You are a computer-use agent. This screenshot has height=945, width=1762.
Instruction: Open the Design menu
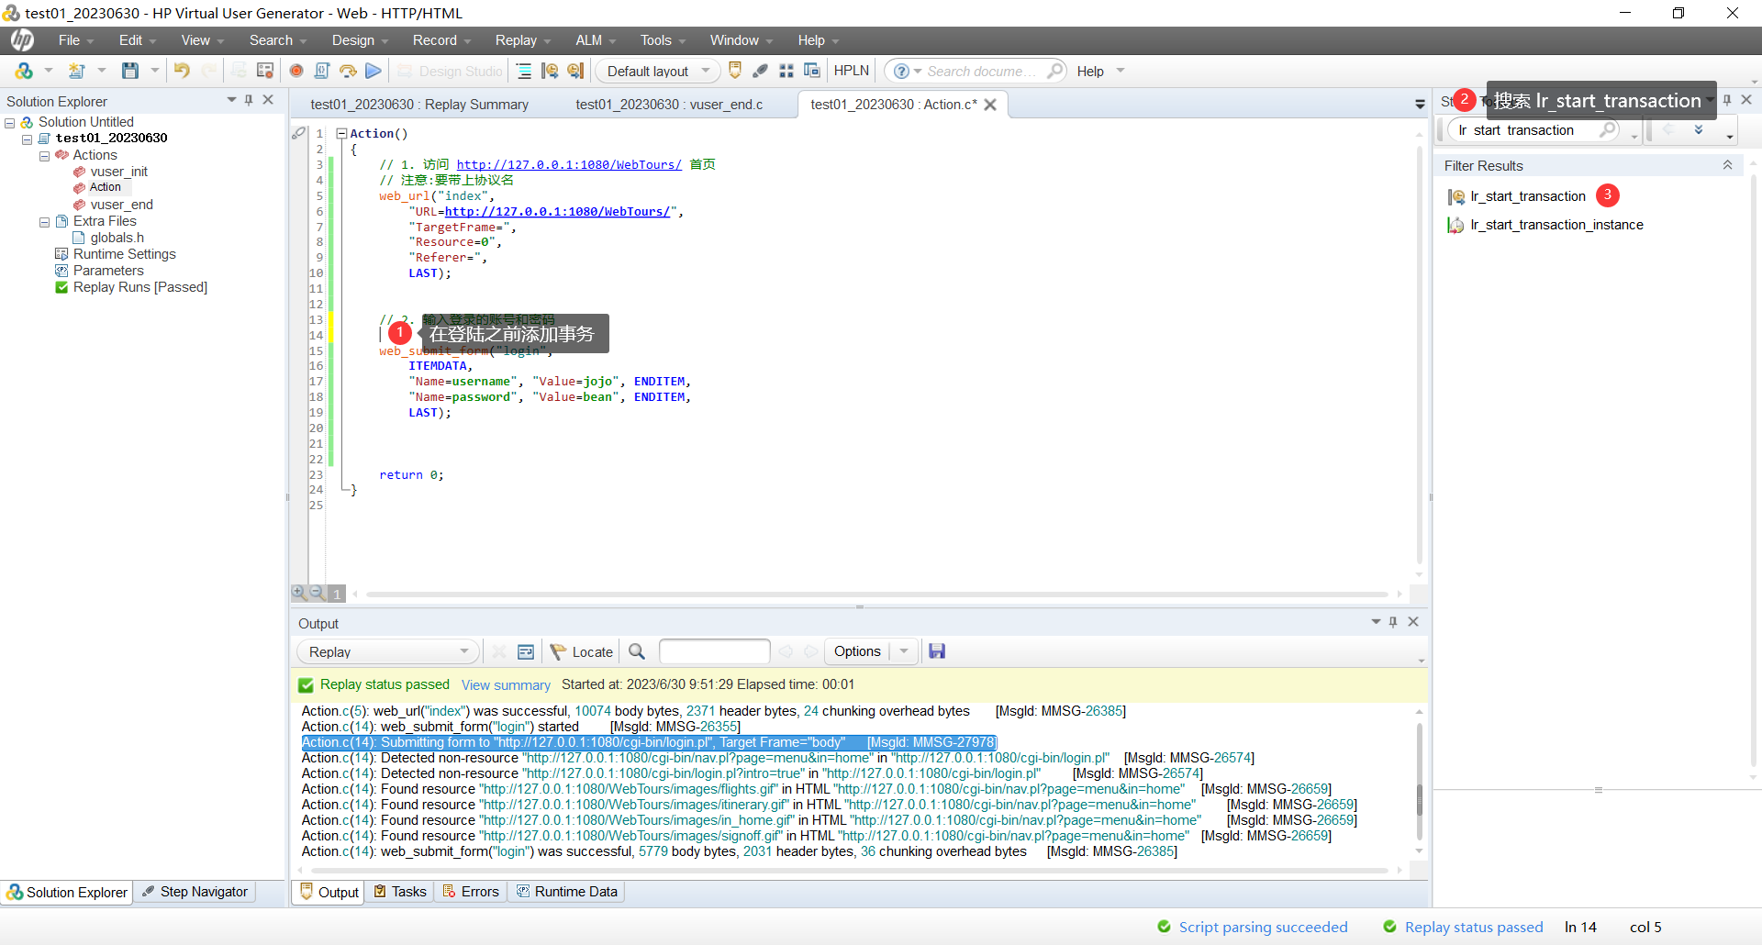360,40
